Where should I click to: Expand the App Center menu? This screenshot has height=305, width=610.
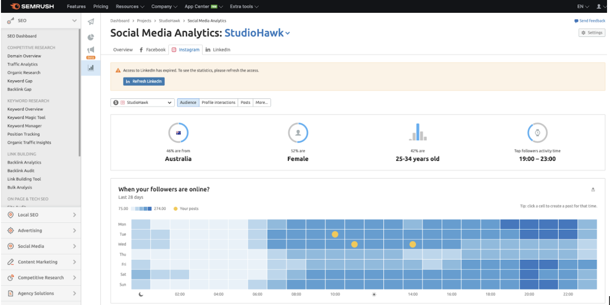coord(204,6)
